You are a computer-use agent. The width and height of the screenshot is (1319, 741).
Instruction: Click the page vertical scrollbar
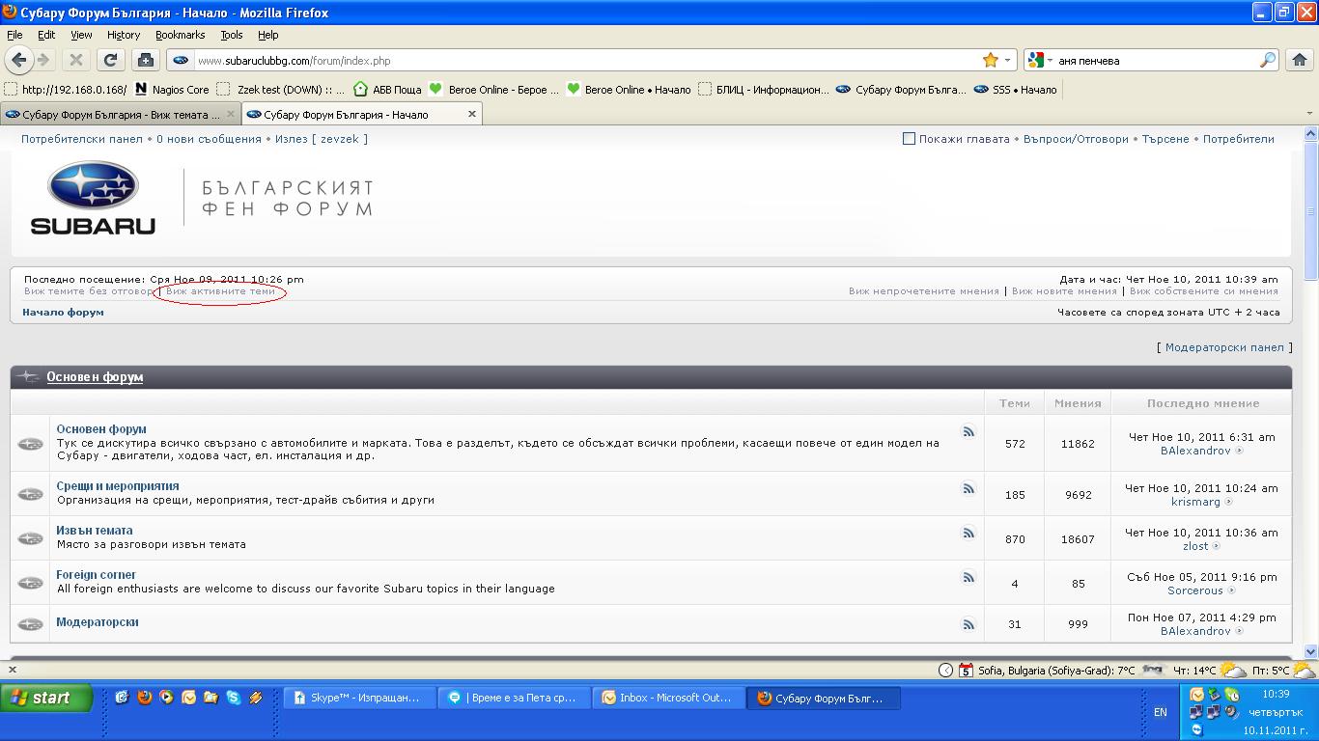click(1310, 391)
